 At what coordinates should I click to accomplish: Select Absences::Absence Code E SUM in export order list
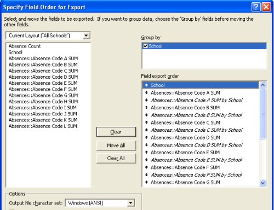185,153
